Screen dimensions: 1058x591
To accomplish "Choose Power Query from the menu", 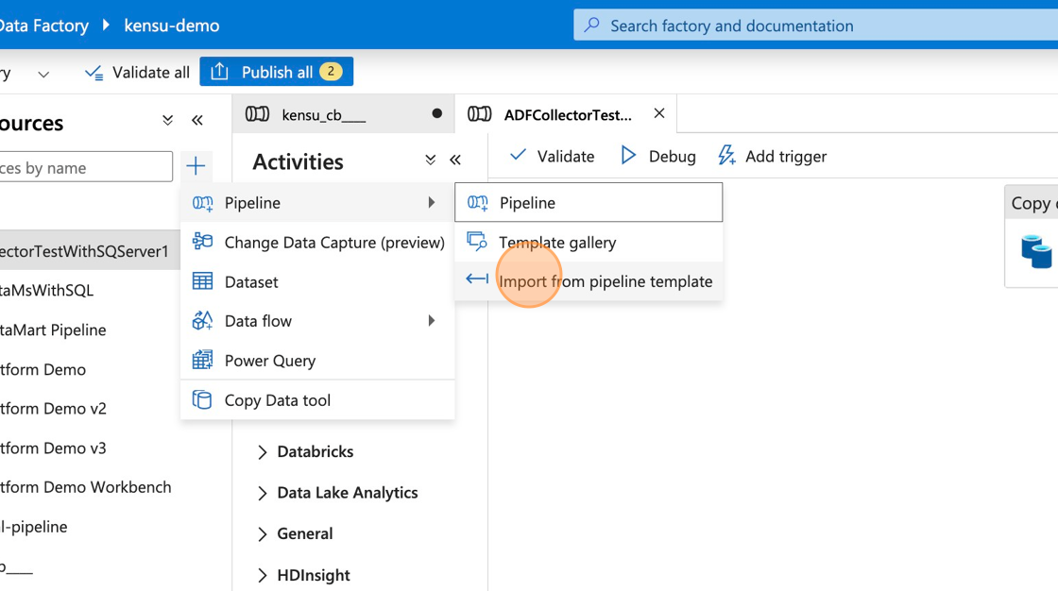I will [x=317, y=361].
